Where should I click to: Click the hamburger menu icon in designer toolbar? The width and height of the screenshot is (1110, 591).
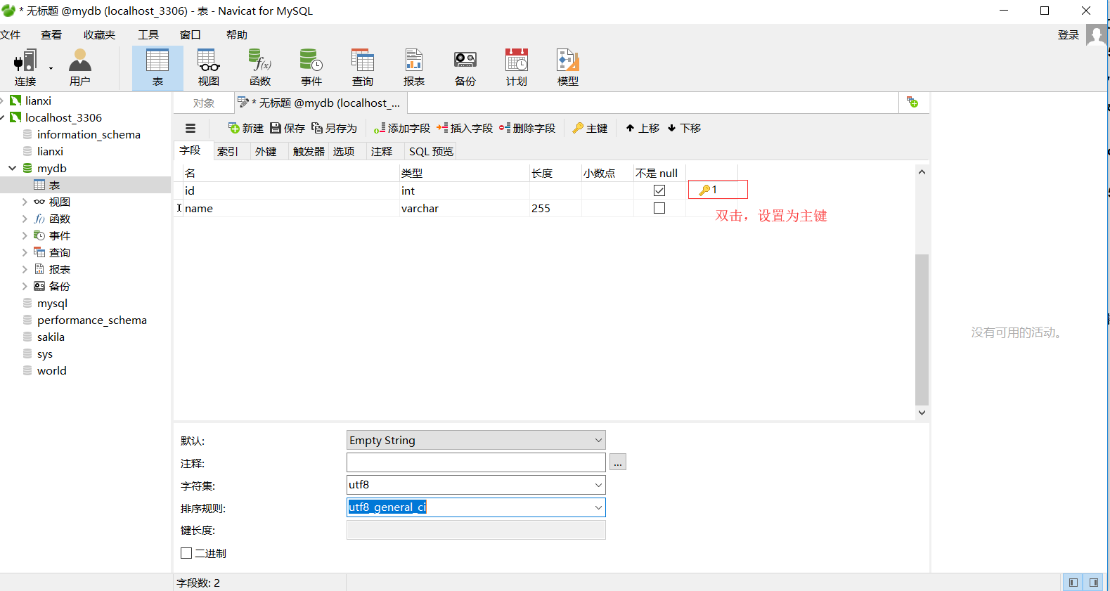click(x=191, y=128)
